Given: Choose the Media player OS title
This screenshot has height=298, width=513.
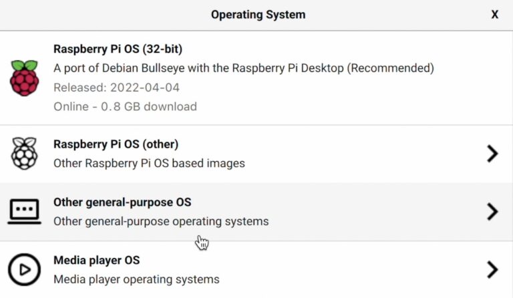Looking at the screenshot, I should (x=96, y=260).
